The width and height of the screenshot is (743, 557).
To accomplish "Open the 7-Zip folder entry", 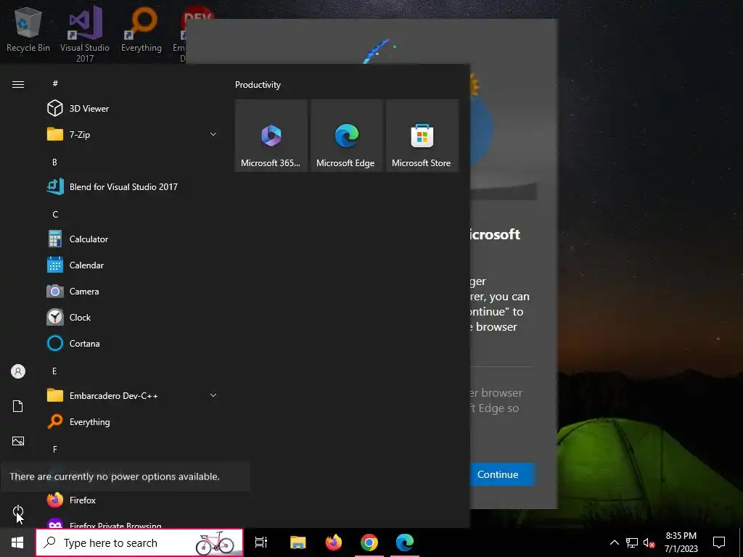I will click(x=133, y=134).
